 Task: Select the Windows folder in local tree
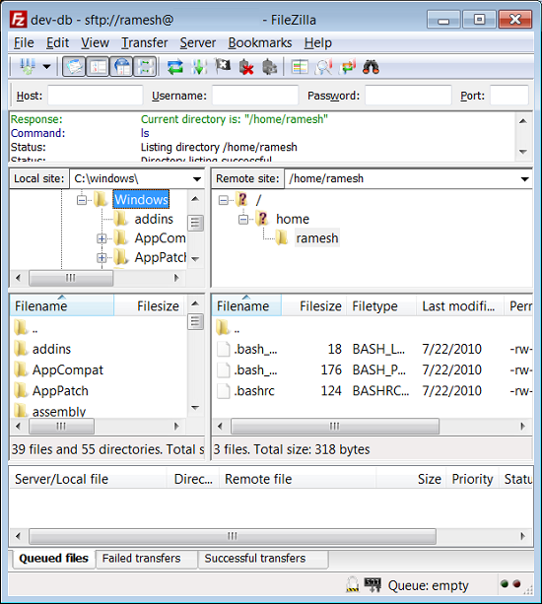(141, 200)
